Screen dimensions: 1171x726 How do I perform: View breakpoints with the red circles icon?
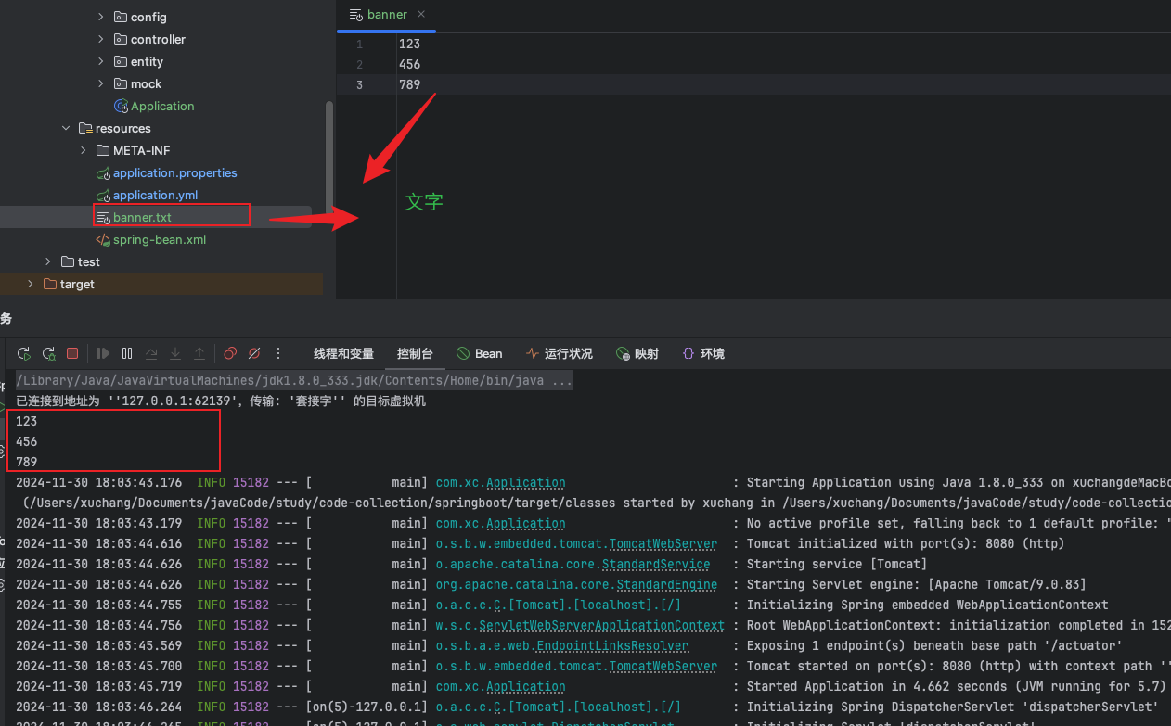[x=230, y=353]
